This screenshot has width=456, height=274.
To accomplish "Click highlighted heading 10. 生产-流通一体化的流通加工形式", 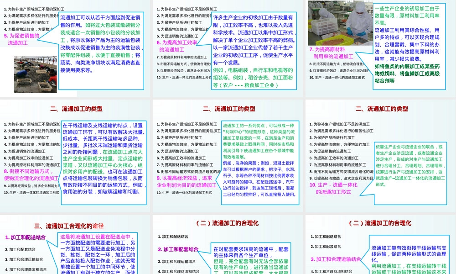I will point(333,189).
